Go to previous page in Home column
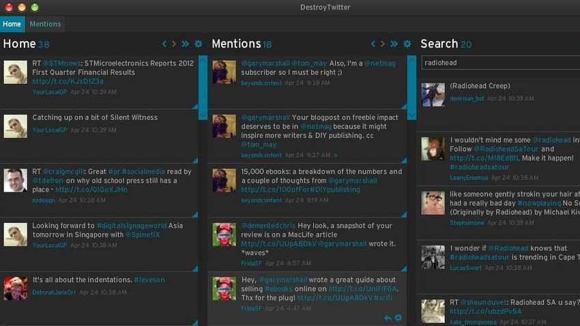The height and width of the screenshot is (326, 580). coord(164,44)
